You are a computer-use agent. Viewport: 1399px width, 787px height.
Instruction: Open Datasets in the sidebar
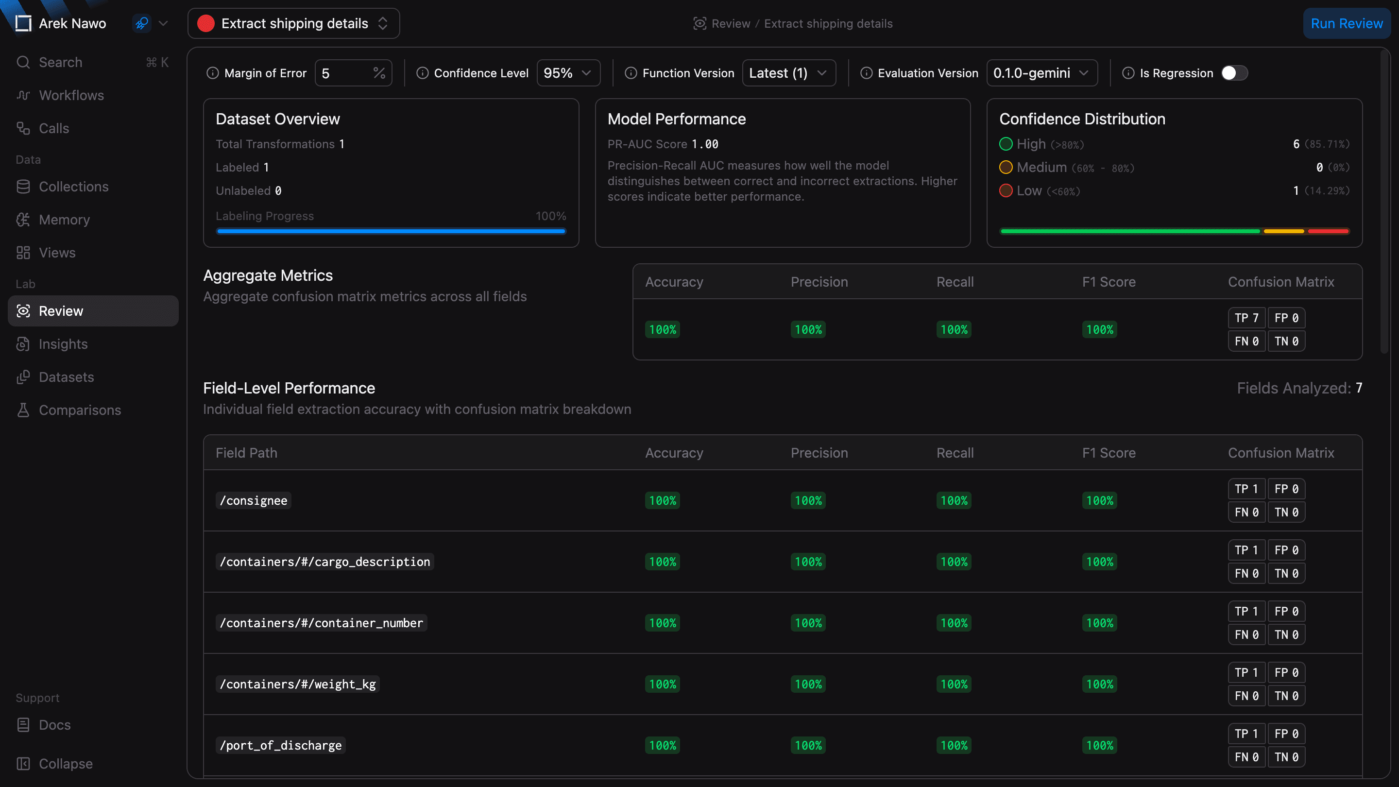(x=93, y=377)
